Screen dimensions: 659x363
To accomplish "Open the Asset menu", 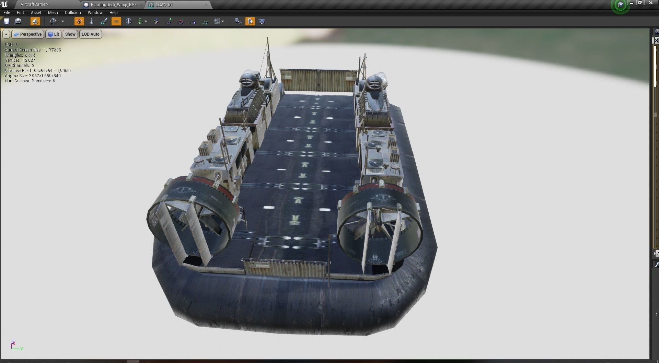I will pos(36,12).
